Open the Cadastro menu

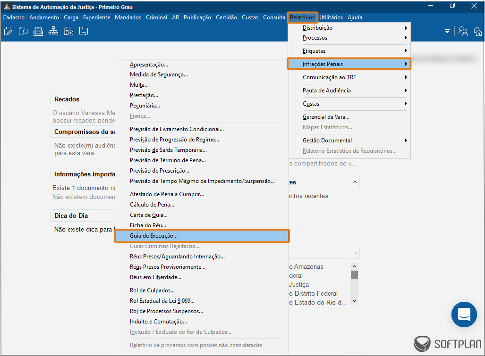click(x=14, y=17)
